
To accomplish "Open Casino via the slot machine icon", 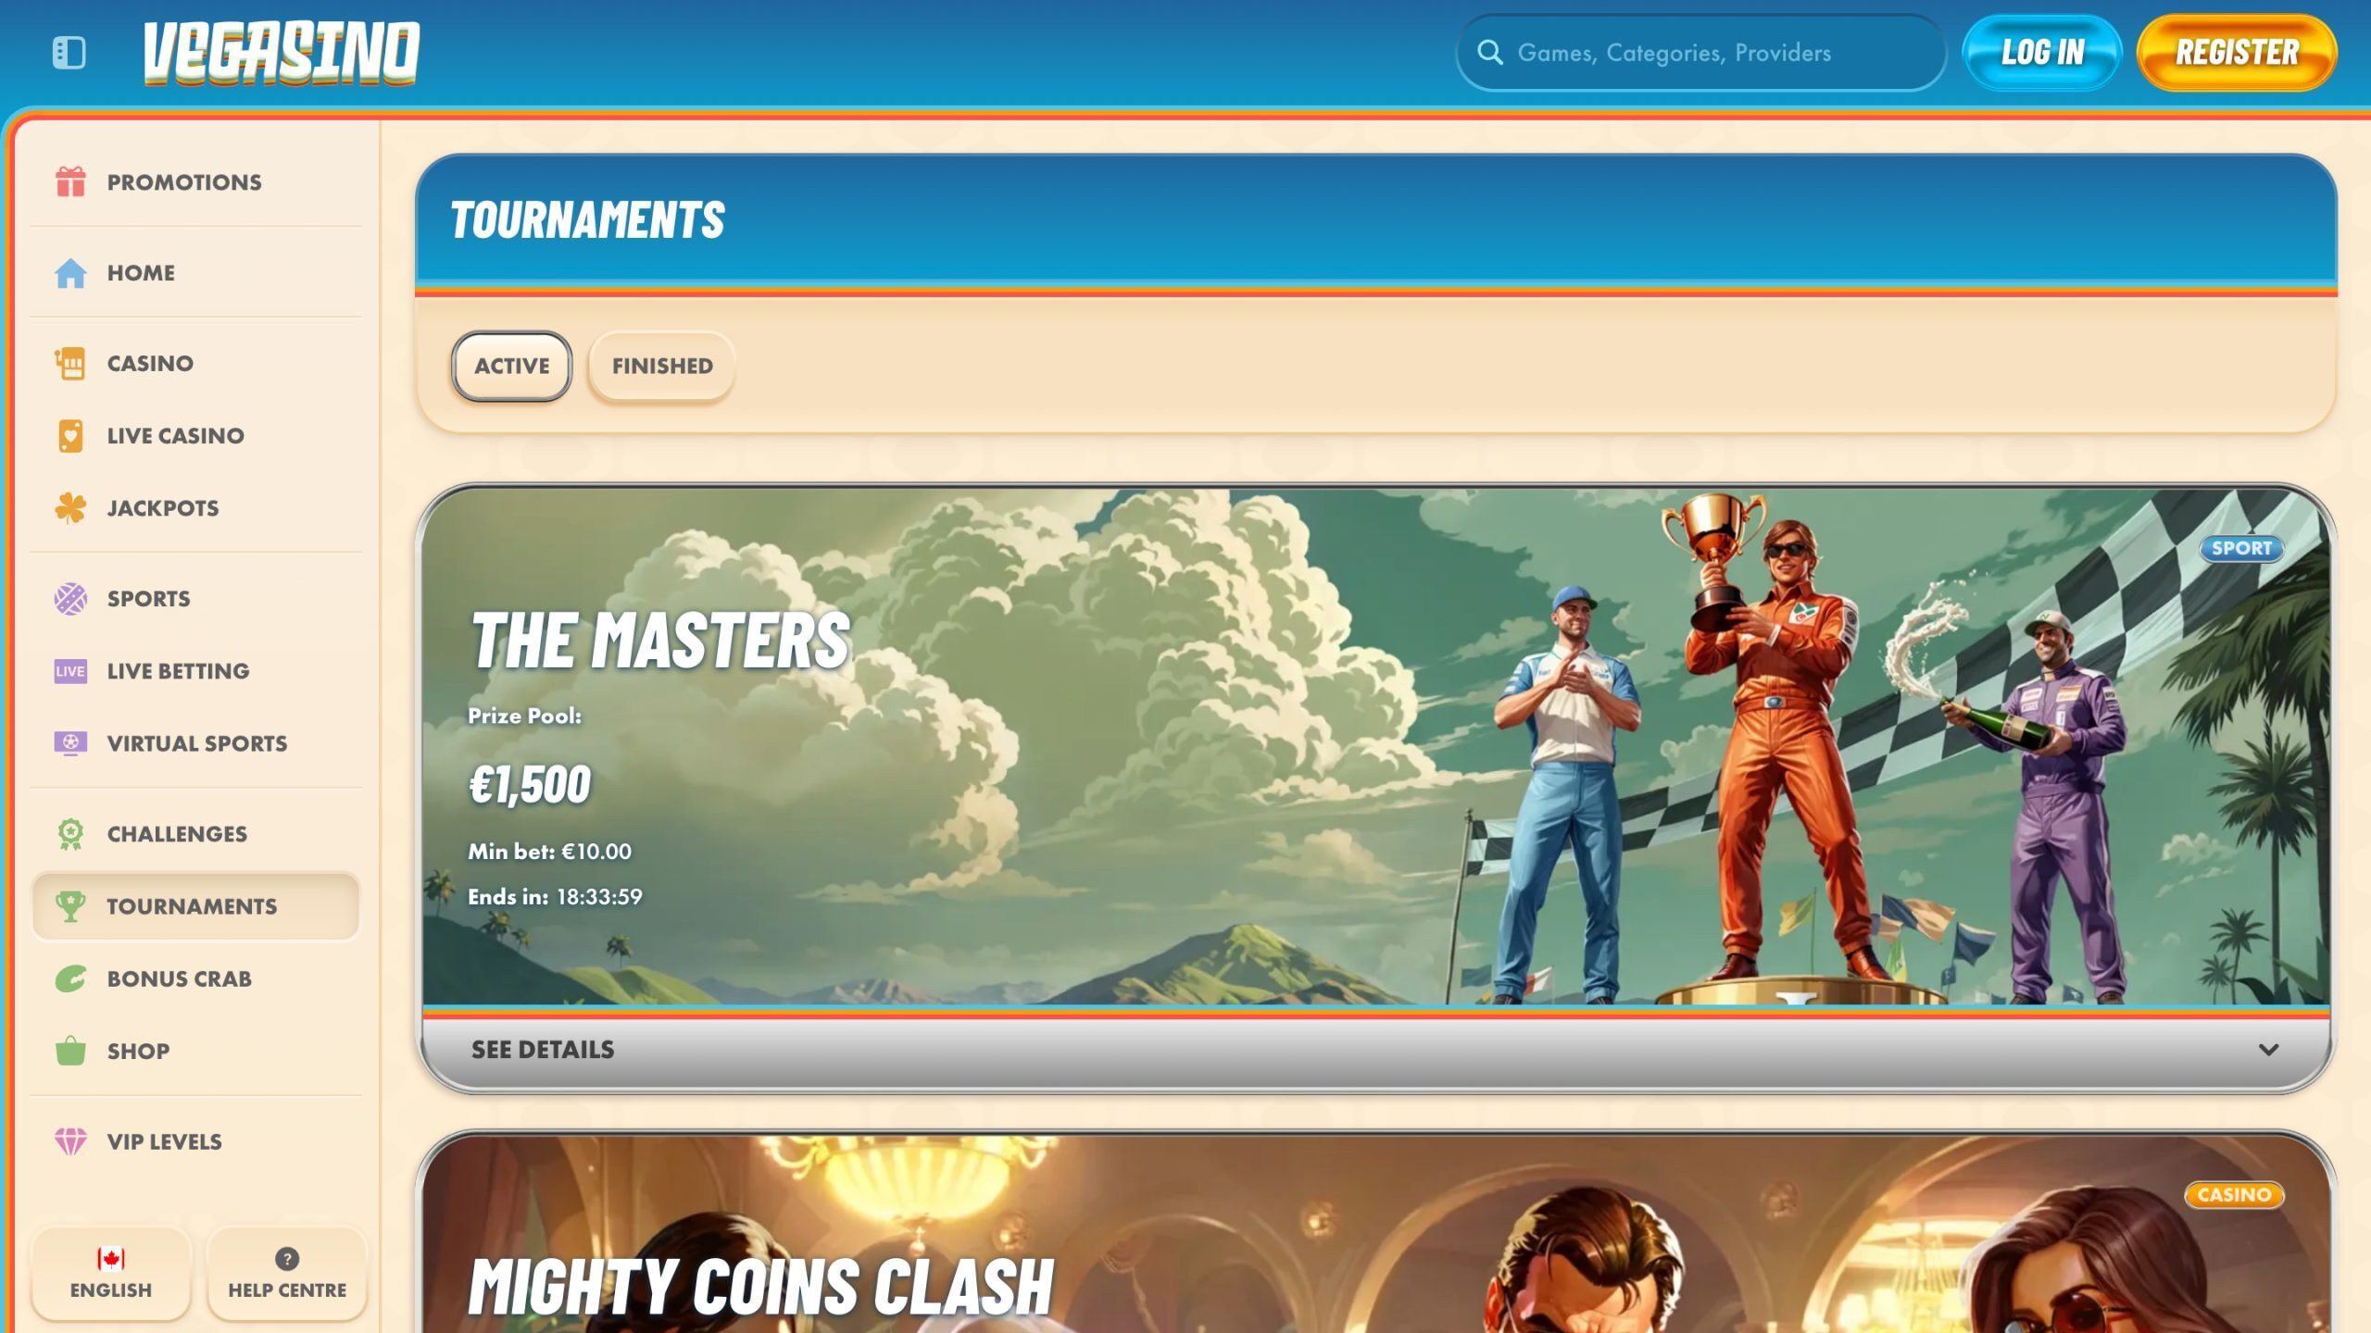I will 69,363.
